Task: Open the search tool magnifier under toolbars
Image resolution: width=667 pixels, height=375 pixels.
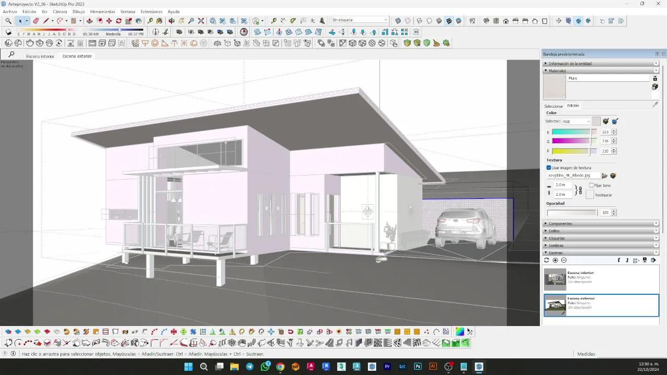Action: click(x=11, y=54)
